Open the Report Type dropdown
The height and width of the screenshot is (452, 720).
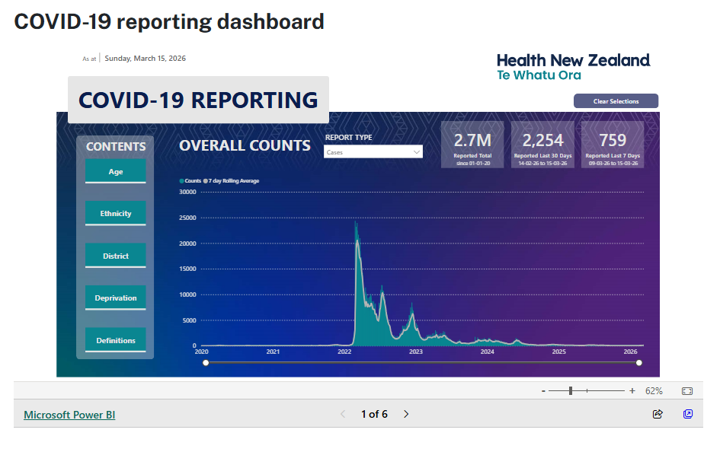coord(373,152)
